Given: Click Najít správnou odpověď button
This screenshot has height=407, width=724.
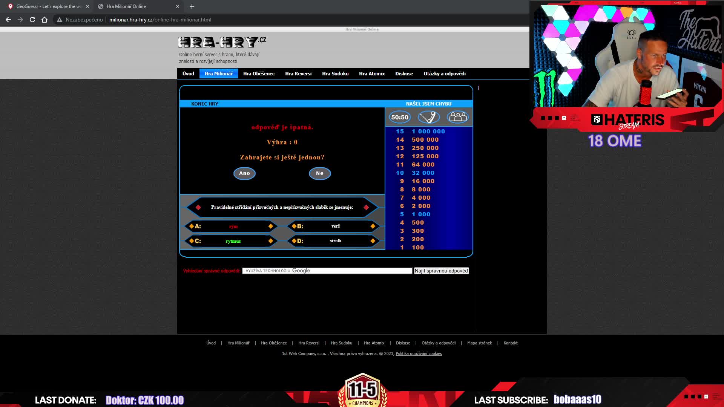Looking at the screenshot, I should (x=441, y=271).
